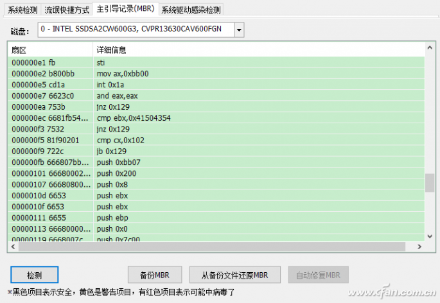Go to the 系统驱动感染检测 tab
440x303 pixels.
(191, 10)
